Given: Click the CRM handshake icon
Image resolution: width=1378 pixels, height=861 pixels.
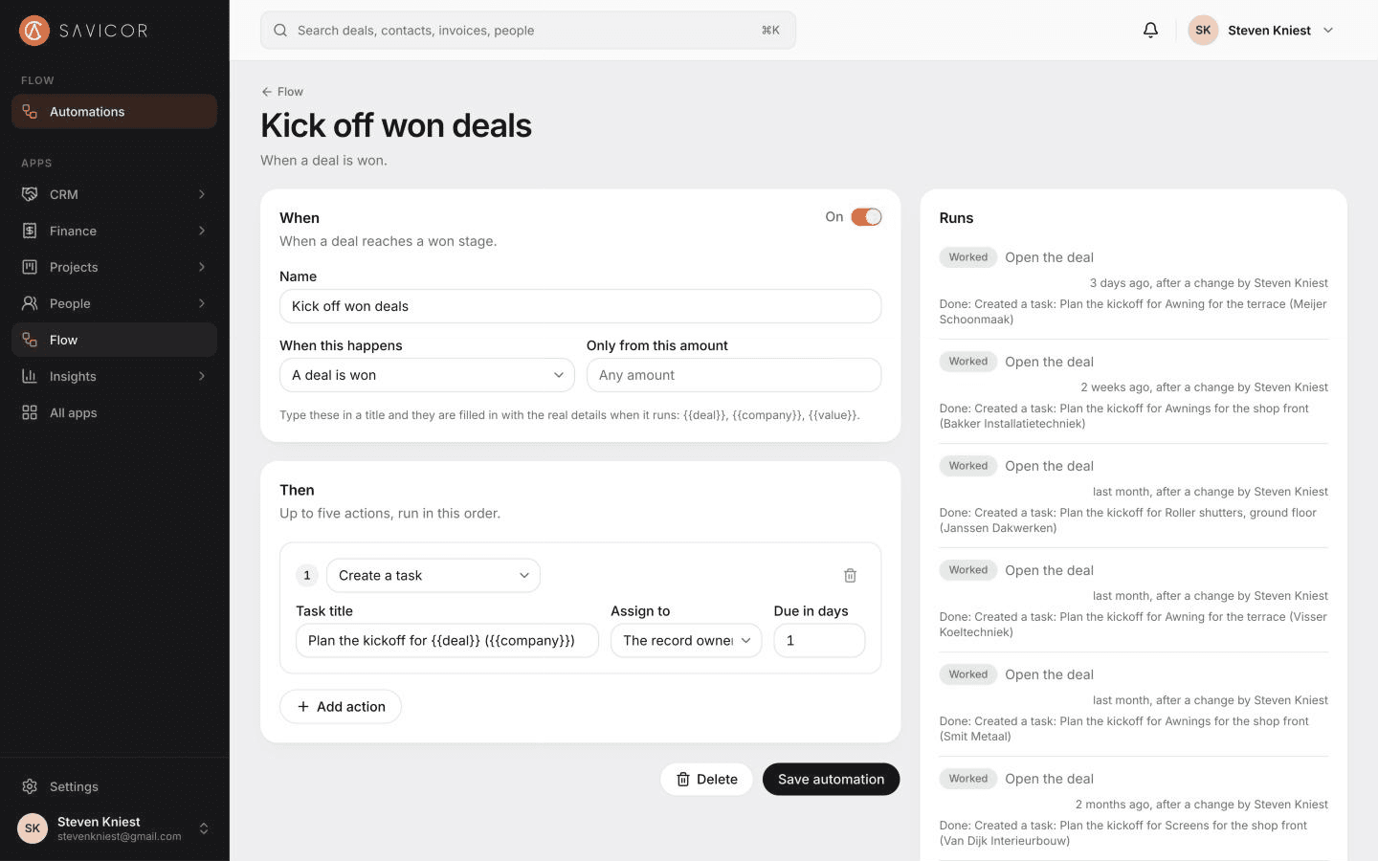Looking at the screenshot, I should point(30,194).
